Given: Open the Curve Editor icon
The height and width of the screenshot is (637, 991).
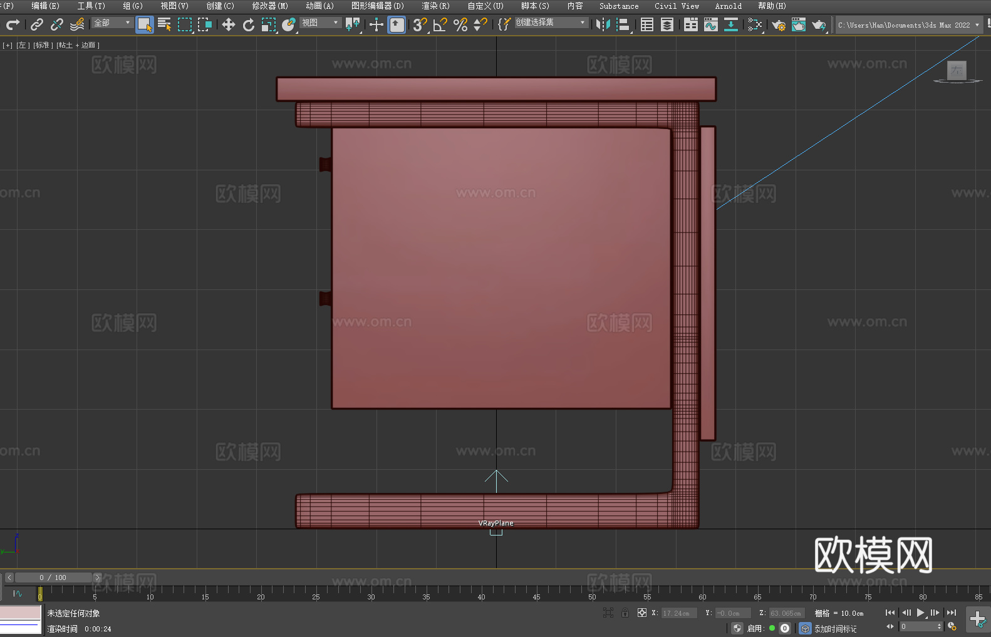Looking at the screenshot, I should point(710,24).
